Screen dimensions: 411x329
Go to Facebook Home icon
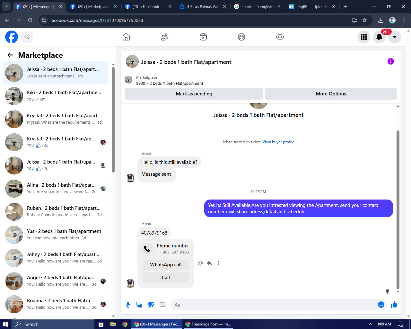click(126, 37)
